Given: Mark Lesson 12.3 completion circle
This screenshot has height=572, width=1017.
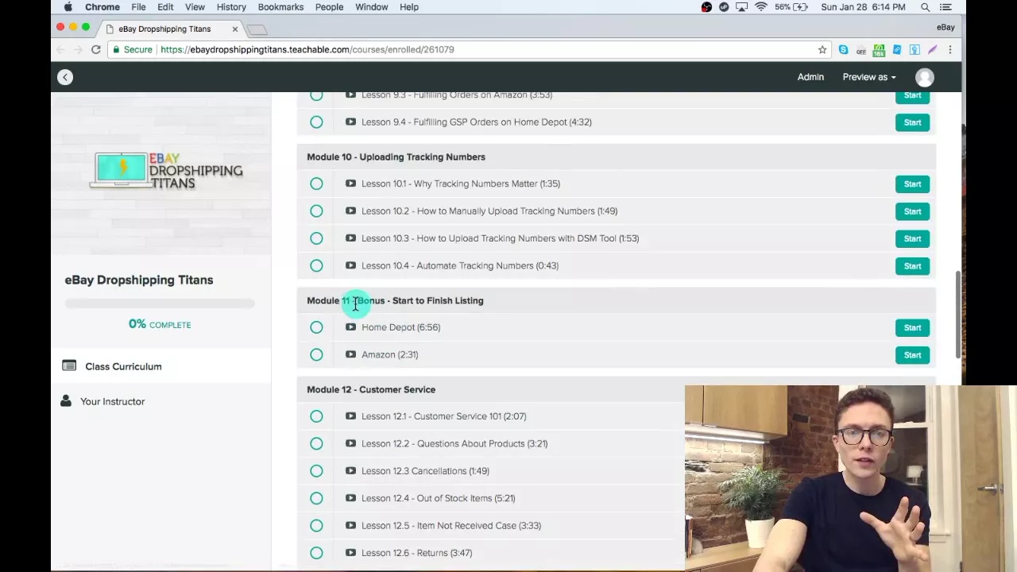Looking at the screenshot, I should [316, 471].
